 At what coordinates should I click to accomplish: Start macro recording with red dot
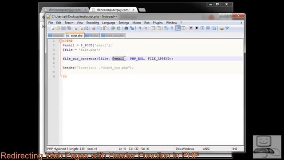coord(191,28)
